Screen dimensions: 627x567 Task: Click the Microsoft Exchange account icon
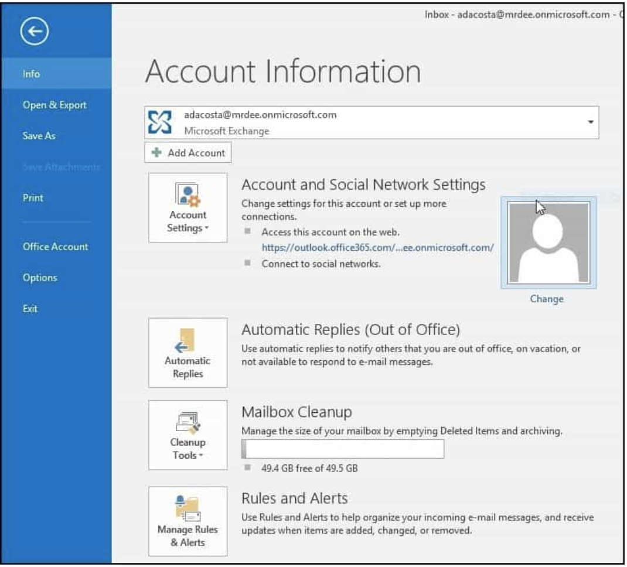pyautogui.click(x=161, y=122)
